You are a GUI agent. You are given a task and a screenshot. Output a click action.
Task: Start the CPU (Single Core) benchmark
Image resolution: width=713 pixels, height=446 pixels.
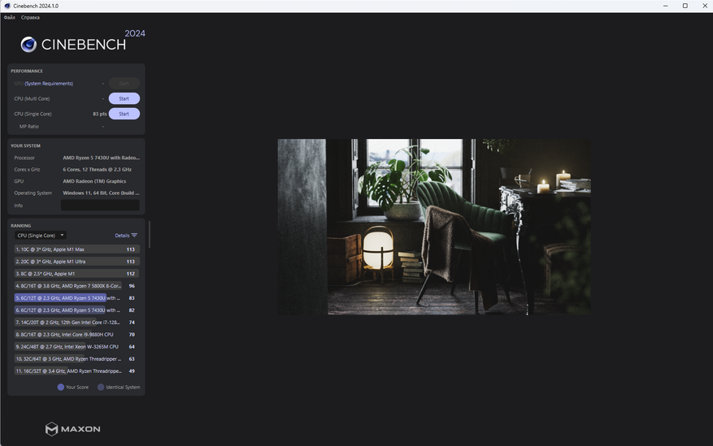[x=124, y=114]
